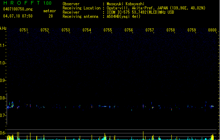
Task: Click the 0.9 kHz axis label
Action: coord(3,80)
